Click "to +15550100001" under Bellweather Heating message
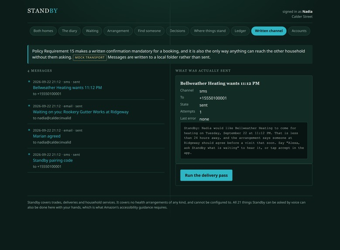The height and width of the screenshot is (250, 340). click(x=47, y=94)
